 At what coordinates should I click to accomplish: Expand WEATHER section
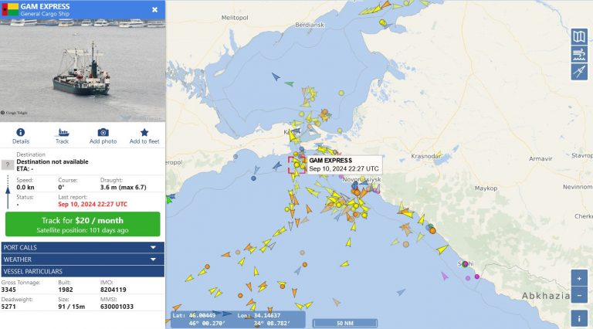[83, 259]
